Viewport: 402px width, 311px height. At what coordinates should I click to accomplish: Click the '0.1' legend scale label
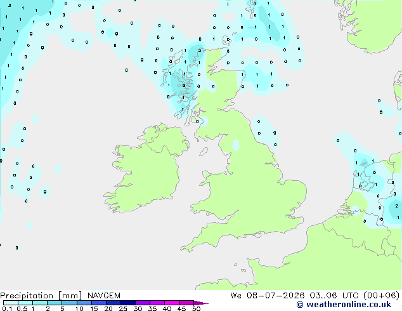(7, 308)
